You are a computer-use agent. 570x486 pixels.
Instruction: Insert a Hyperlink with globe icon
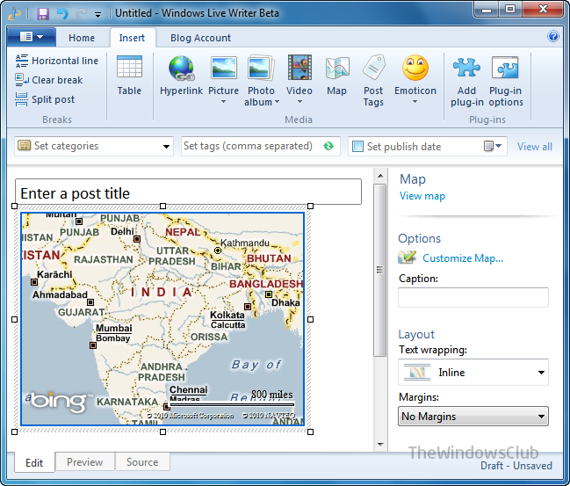[181, 76]
